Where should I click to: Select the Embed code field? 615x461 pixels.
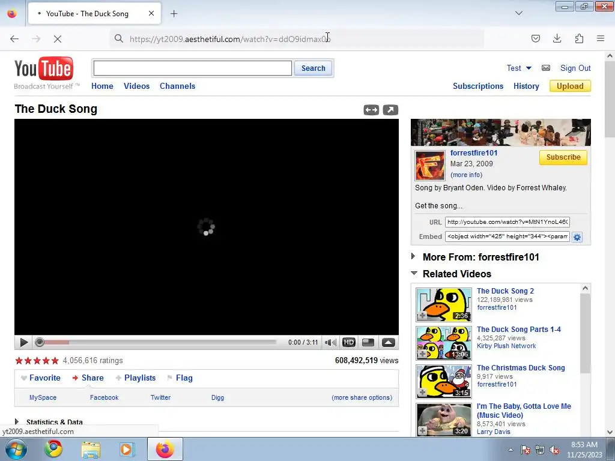[x=507, y=237]
